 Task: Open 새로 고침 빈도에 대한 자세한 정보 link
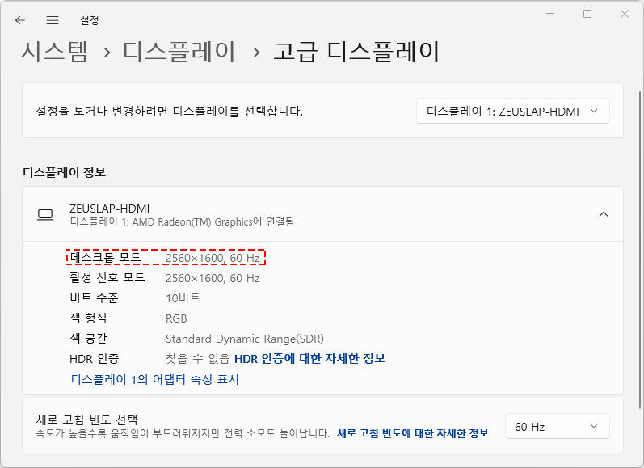[x=413, y=433]
